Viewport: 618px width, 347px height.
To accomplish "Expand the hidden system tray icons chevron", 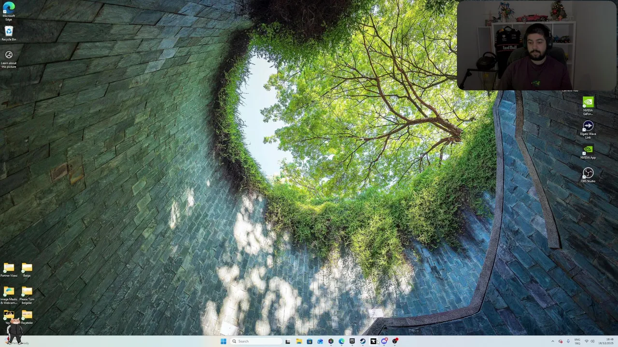I will click(x=553, y=341).
